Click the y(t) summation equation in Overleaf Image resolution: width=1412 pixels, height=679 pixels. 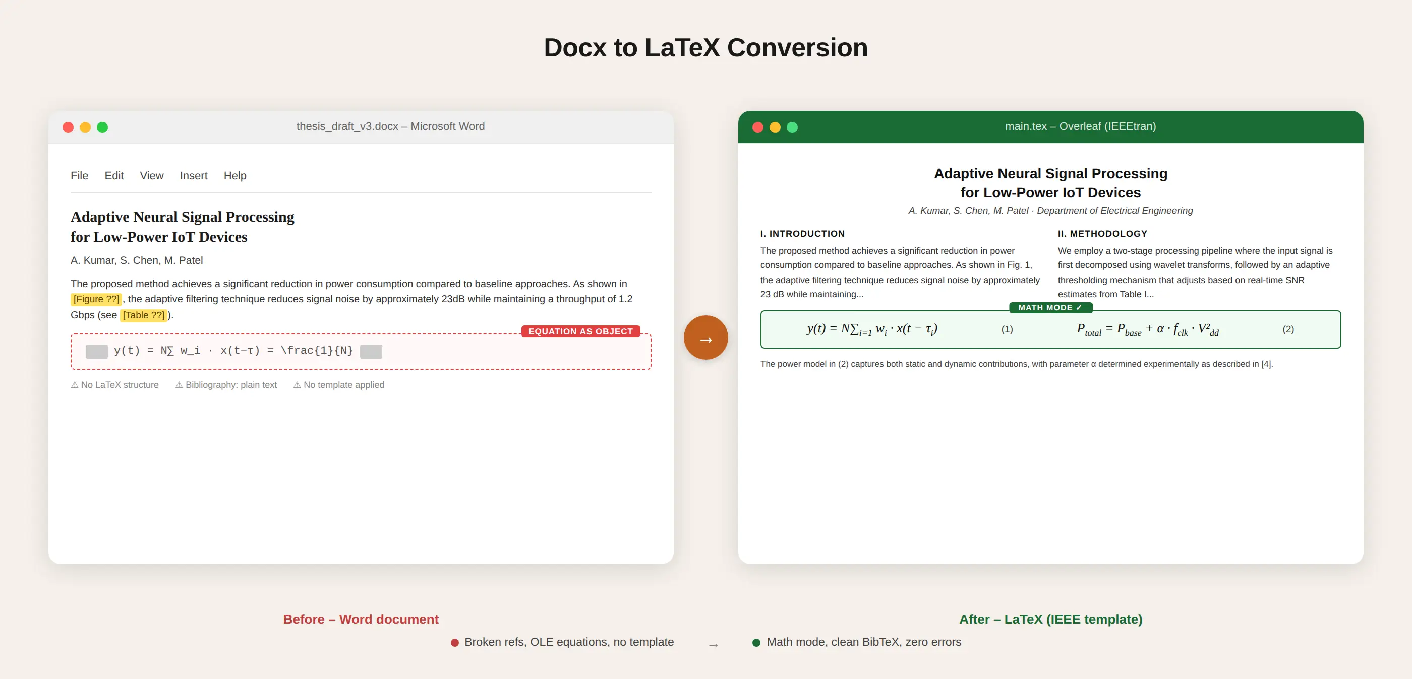[872, 329]
